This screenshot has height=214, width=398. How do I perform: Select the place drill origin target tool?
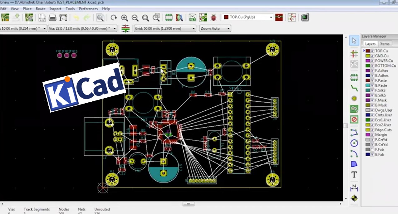[x=354, y=198]
